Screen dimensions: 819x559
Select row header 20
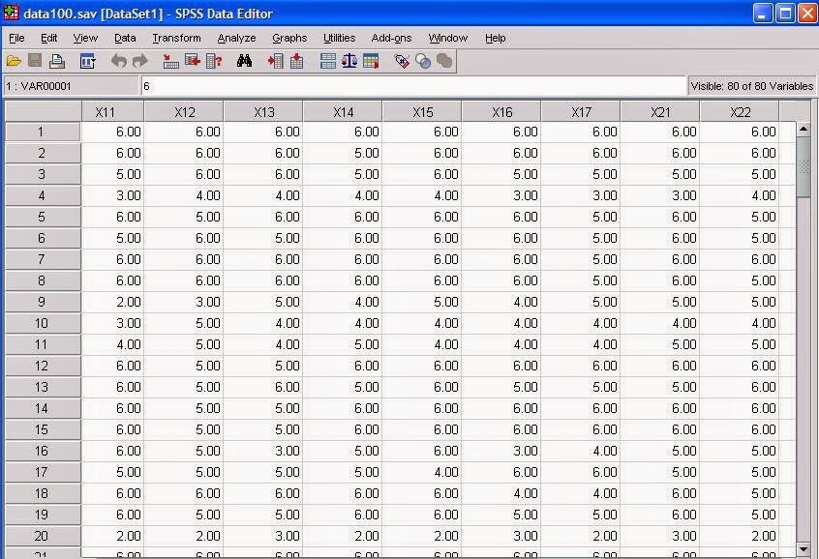click(43, 536)
